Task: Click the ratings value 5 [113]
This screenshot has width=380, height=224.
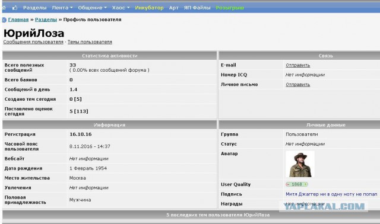Action: (x=79, y=111)
